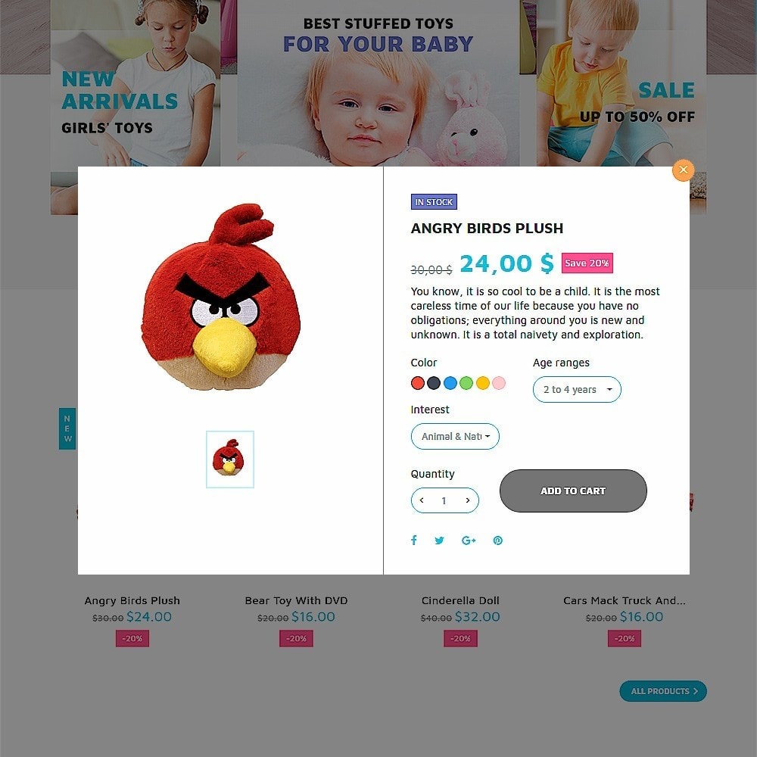Viewport: 757px width, 757px height.
Task: Share product on Pinterest
Action: [x=498, y=540]
